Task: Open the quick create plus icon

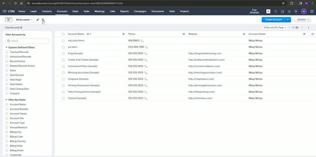Action: [268, 11]
